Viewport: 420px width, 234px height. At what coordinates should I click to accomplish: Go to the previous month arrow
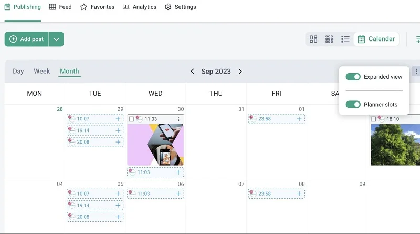coord(192,72)
